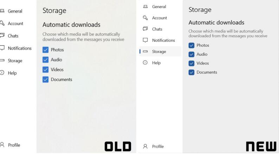Click the Help info icon in NEW panel
This screenshot has width=279, height=154.
point(145,63)
